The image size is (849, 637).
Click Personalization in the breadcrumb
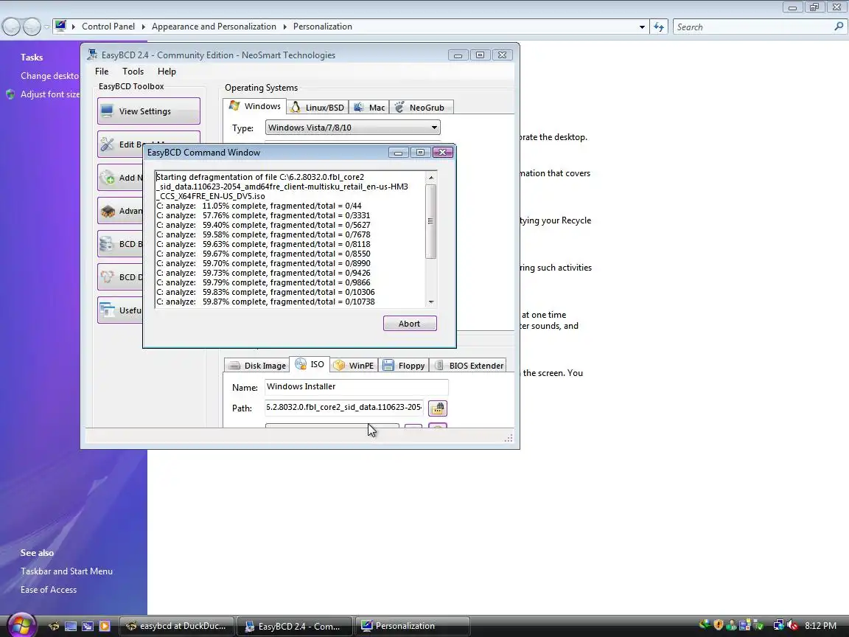tap(323, 27)
